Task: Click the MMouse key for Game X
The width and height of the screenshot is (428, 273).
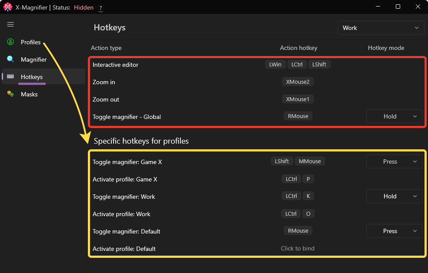Action: pyautogui.click(x=310, y=161)
